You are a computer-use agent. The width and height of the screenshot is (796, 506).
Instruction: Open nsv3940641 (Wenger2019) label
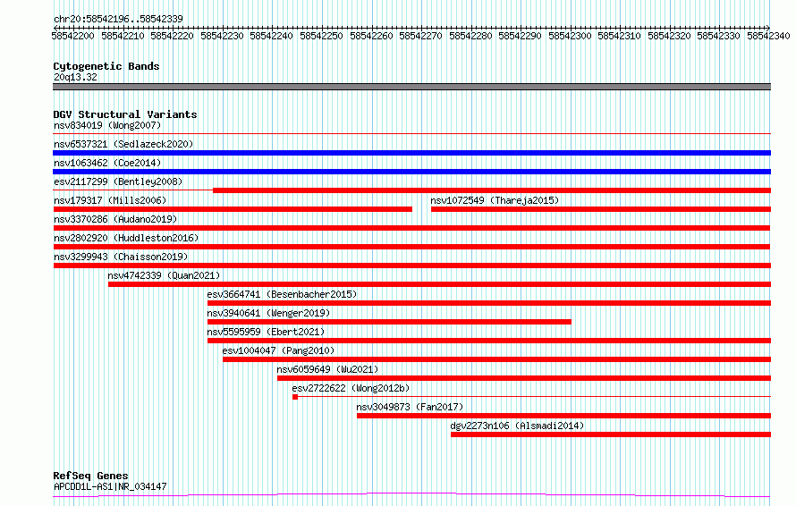tap(268, 313)
